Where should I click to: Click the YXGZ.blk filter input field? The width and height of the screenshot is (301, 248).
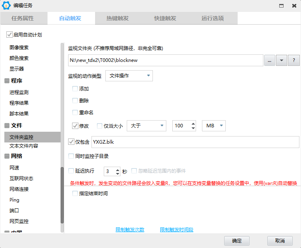(195, 142)
